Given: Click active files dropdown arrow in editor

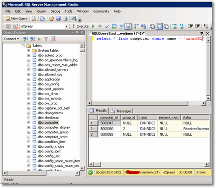Looking at the screenshot, I should point(202,33).
